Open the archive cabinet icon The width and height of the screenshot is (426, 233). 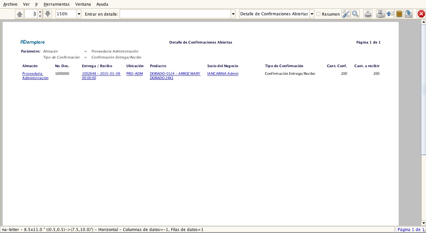point(399,14)
